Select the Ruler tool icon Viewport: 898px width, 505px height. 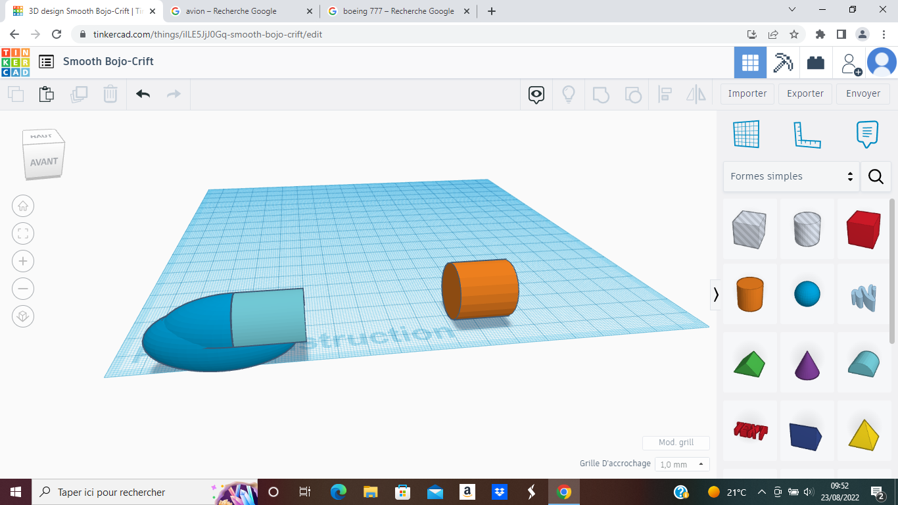coord(807,134)
